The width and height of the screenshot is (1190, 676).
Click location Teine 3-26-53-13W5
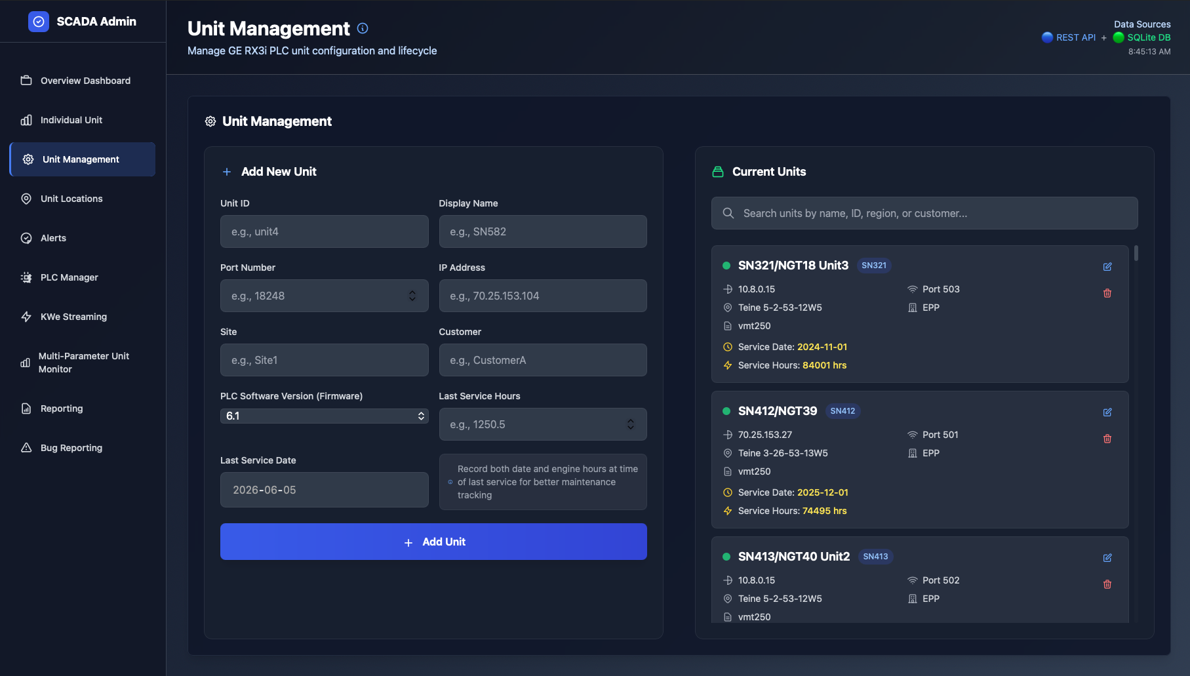[x=783, y=453]
